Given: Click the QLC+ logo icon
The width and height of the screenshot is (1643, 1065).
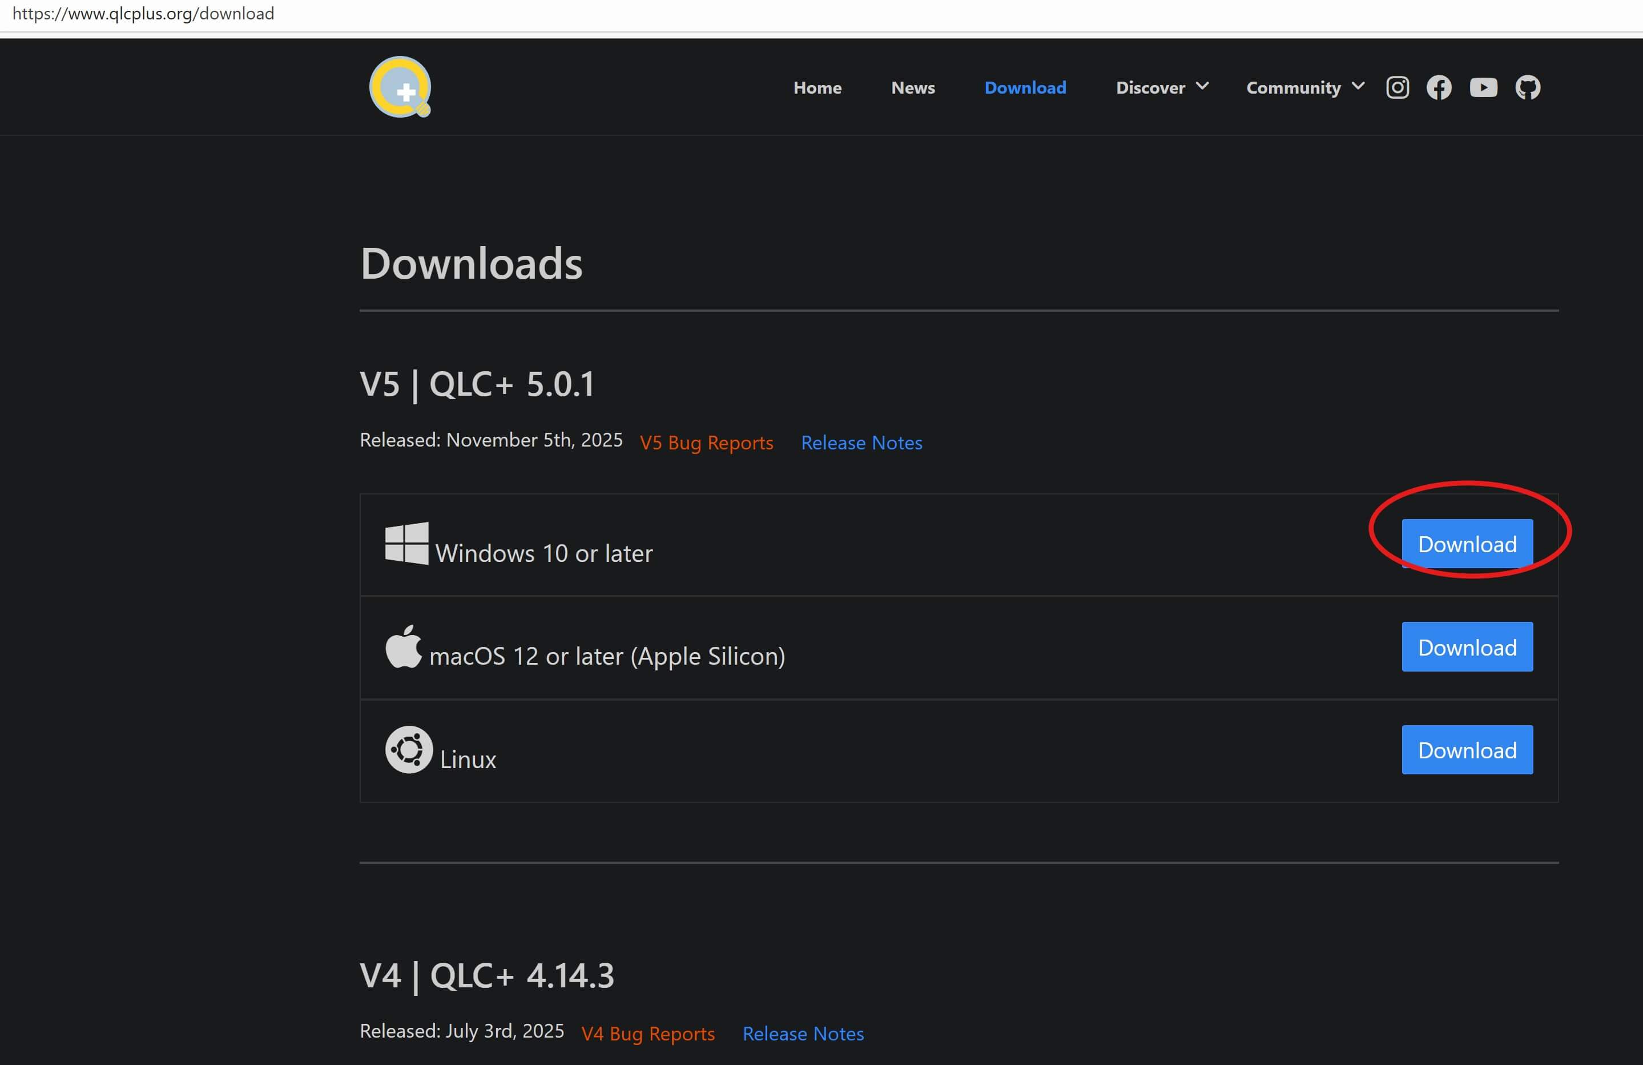Looking at the screenshot, I should coord(400,87).
